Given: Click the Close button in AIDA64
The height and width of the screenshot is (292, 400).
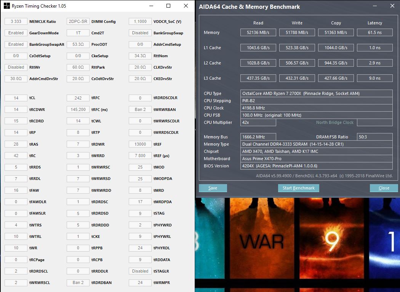Looking at the screenshot, I should [x=384, y=188].
